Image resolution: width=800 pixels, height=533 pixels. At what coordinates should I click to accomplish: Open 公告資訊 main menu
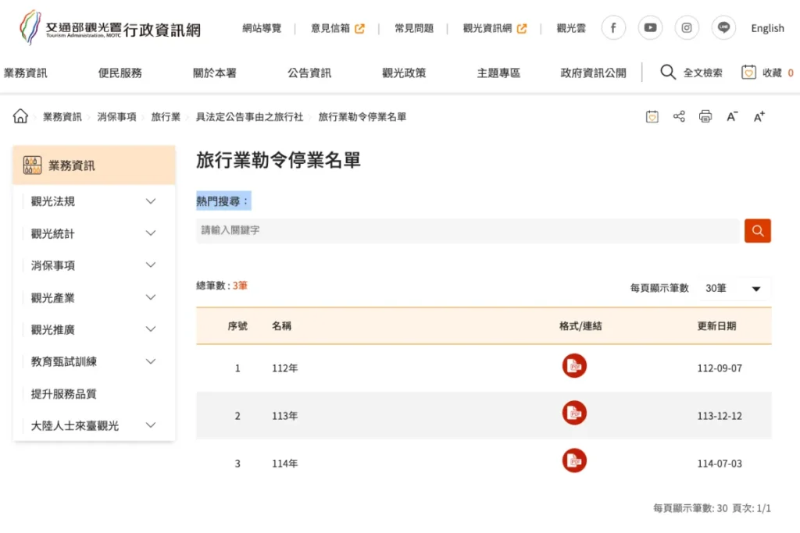click(309, 73)
